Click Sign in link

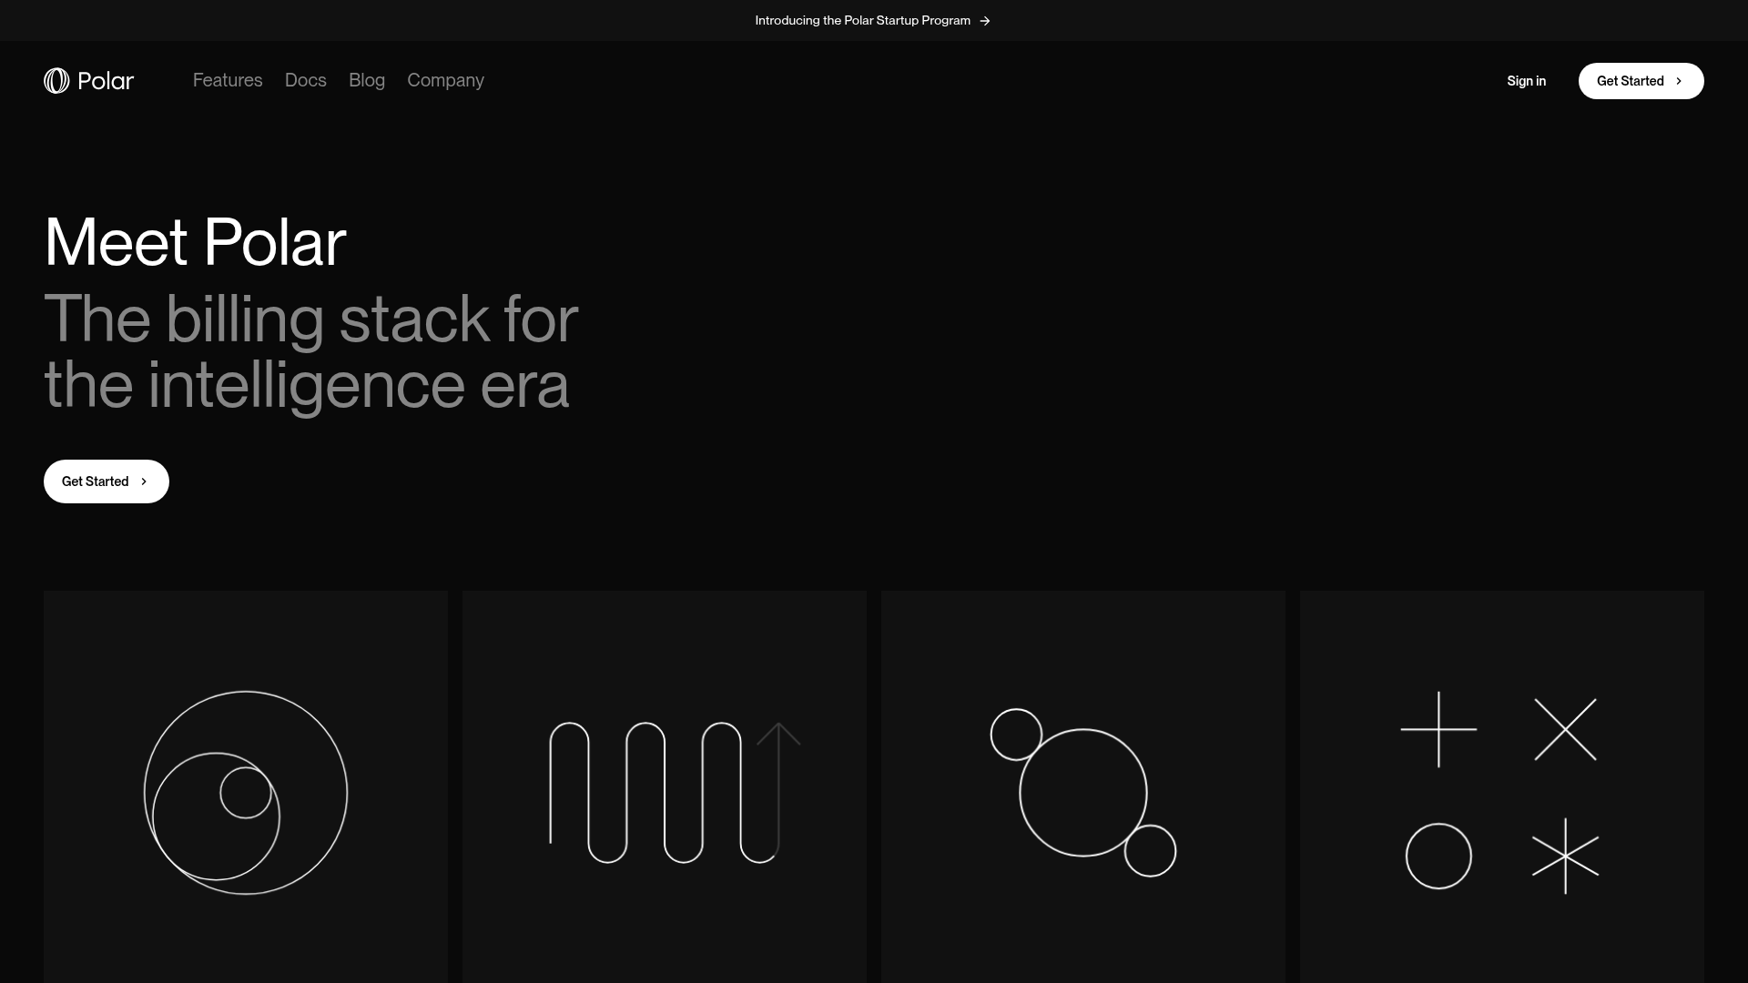[x=1526, y=81]
